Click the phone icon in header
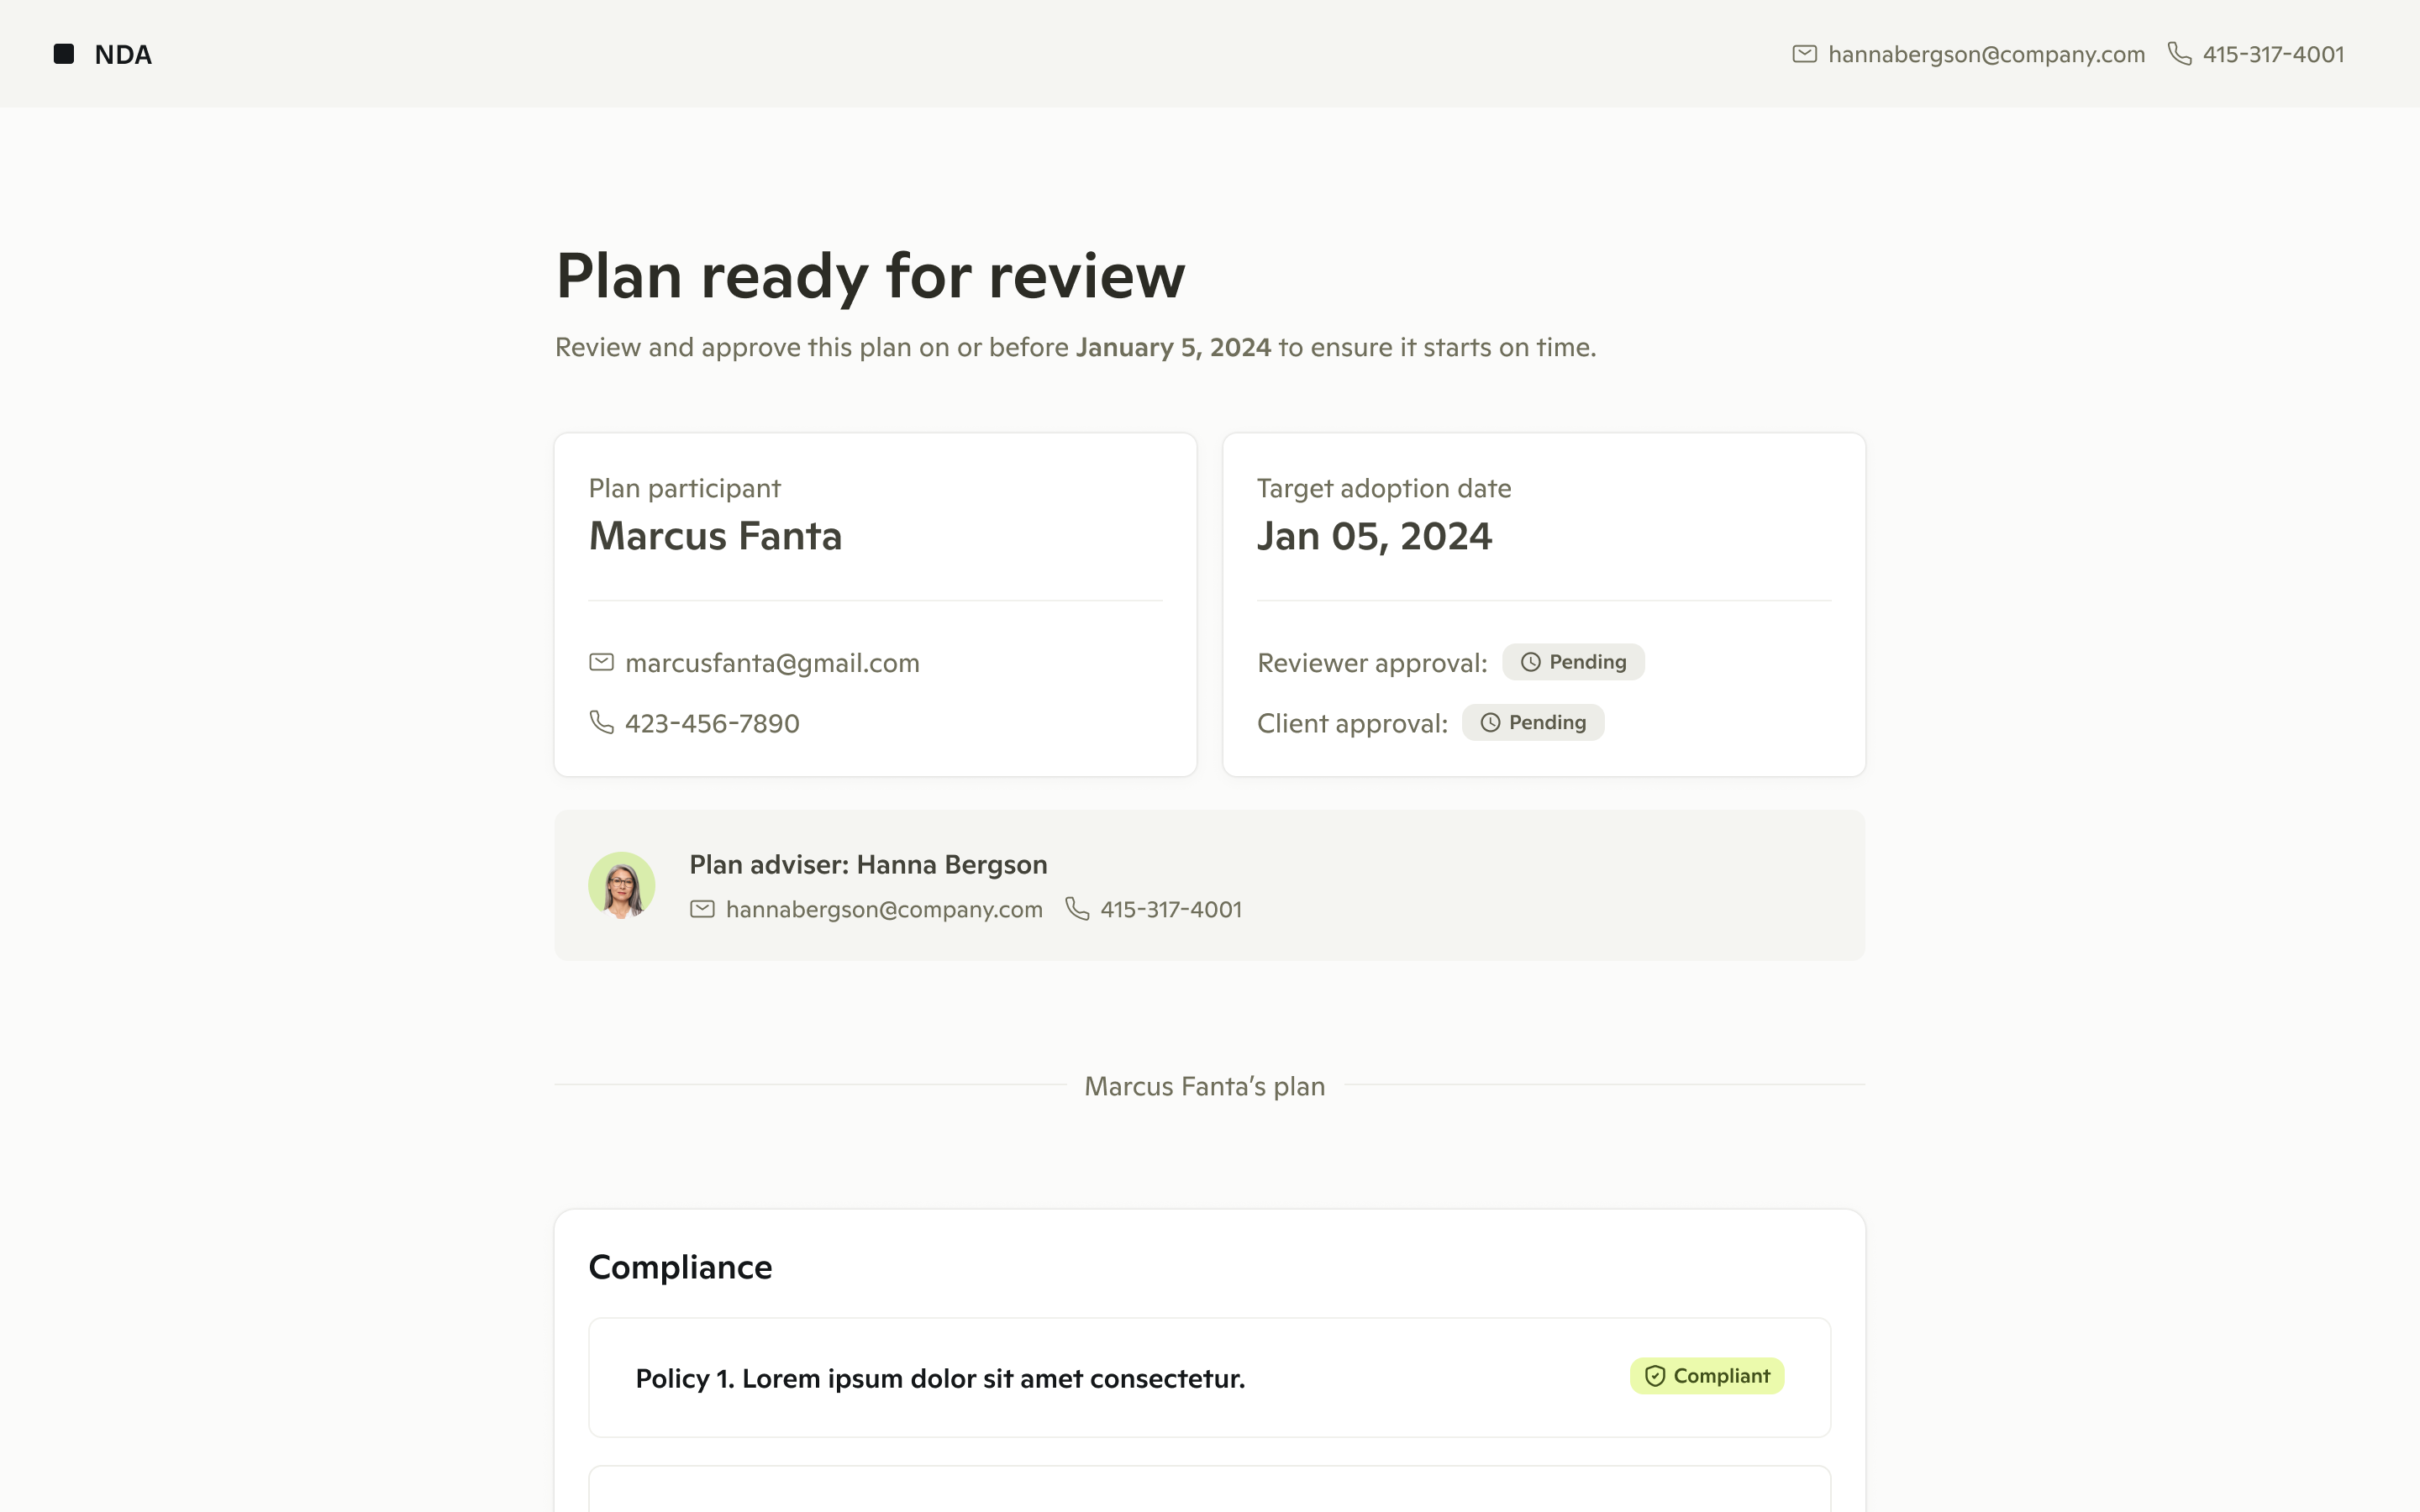 pos(2179,54)
